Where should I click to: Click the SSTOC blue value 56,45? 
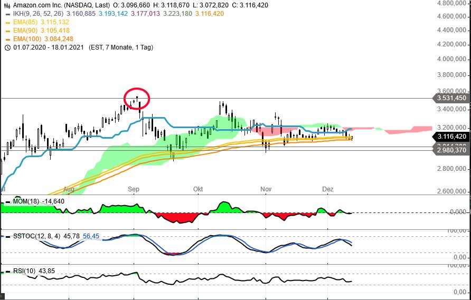[91, 236]
